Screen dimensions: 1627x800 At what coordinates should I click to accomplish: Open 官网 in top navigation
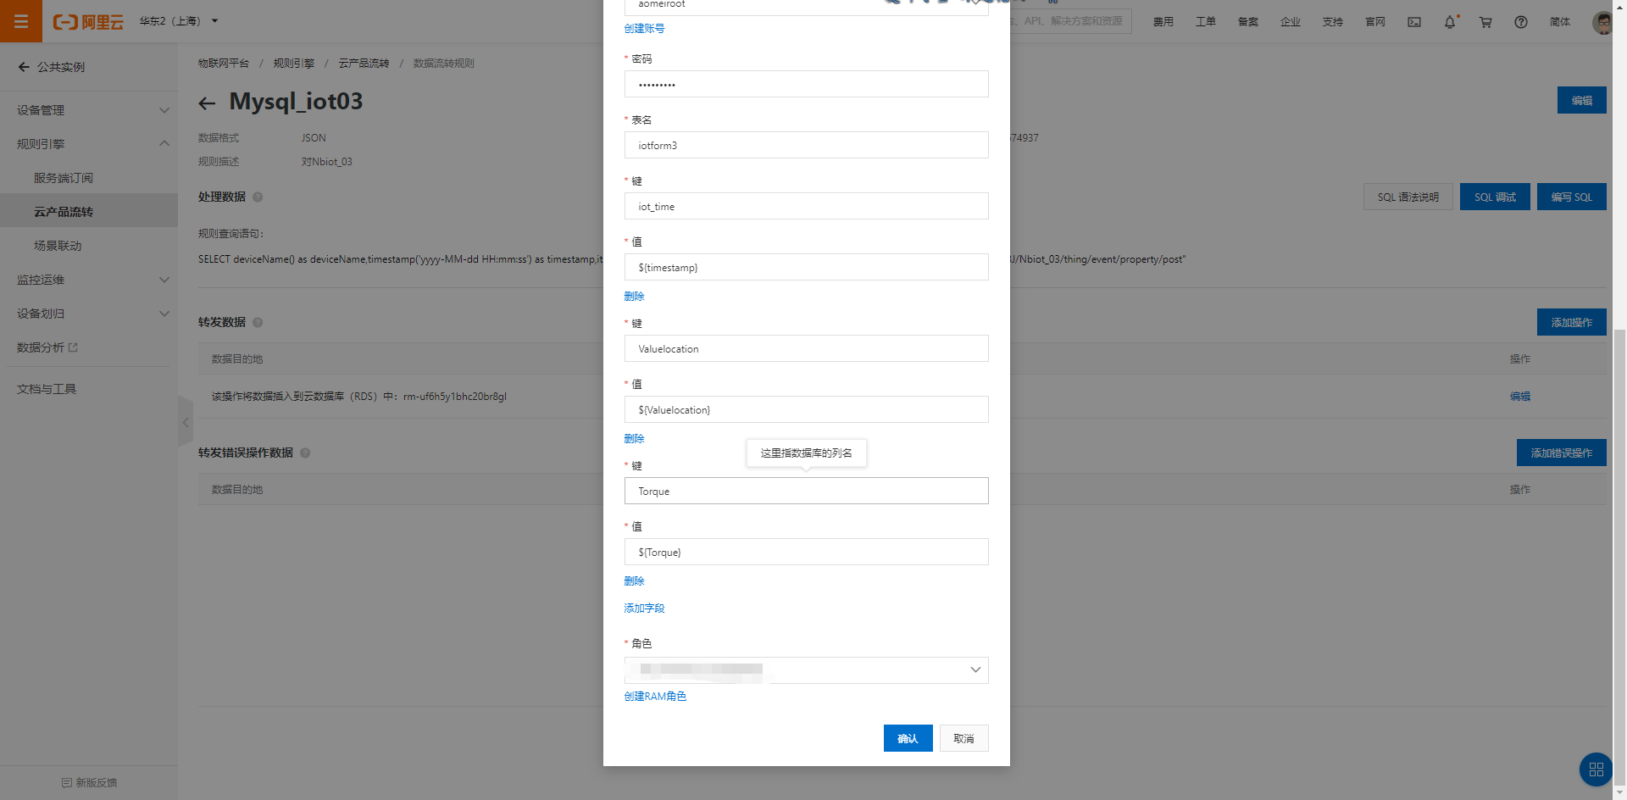1375,22
